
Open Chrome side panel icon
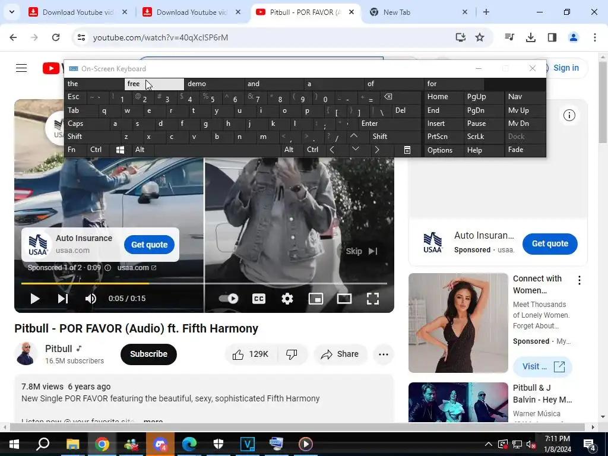[x=552, y=37]
